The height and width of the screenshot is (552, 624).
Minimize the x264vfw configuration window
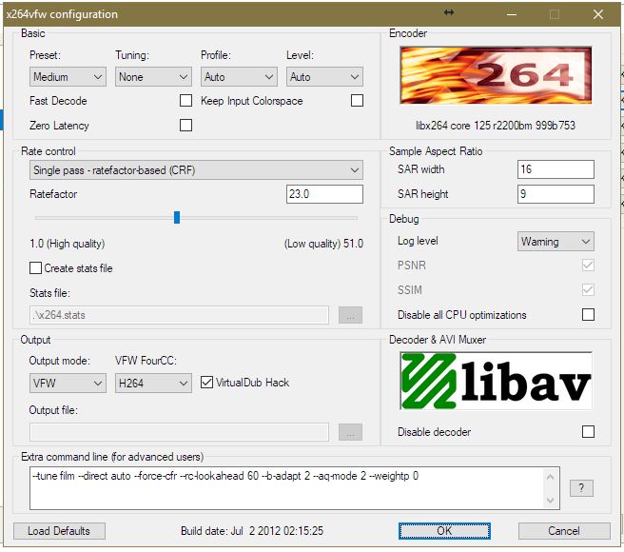click(512, 14)
